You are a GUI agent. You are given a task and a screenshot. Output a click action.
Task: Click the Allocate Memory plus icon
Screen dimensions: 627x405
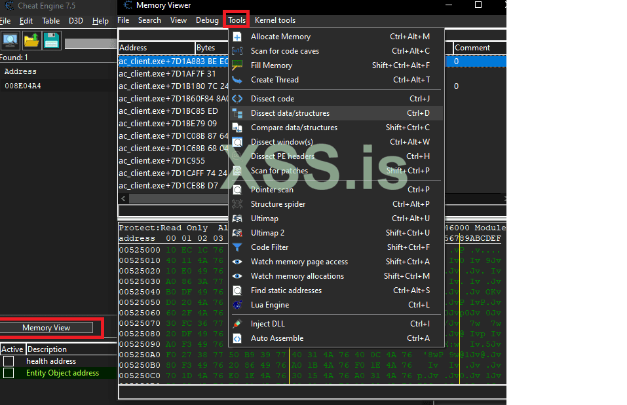237,37
